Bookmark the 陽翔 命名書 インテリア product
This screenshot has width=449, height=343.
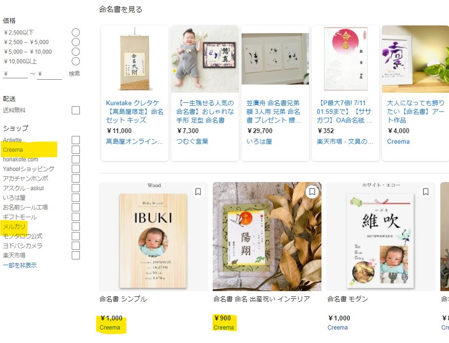click(x=312, y=192)
